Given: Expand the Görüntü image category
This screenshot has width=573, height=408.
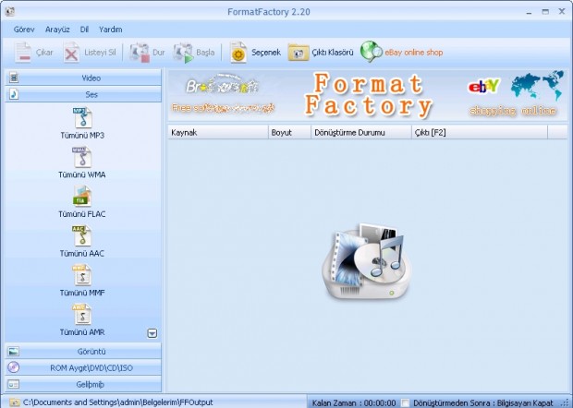Looking at the screenshot, I should pos(83,352).
